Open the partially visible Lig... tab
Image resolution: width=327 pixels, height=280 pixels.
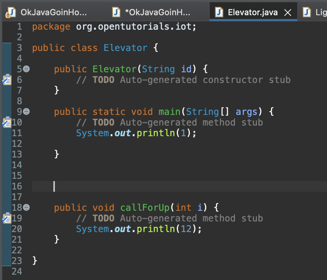(x=314, y=13)
